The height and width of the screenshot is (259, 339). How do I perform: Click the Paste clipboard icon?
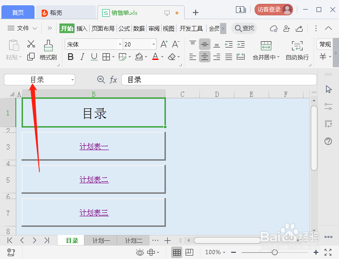[14, 45]
